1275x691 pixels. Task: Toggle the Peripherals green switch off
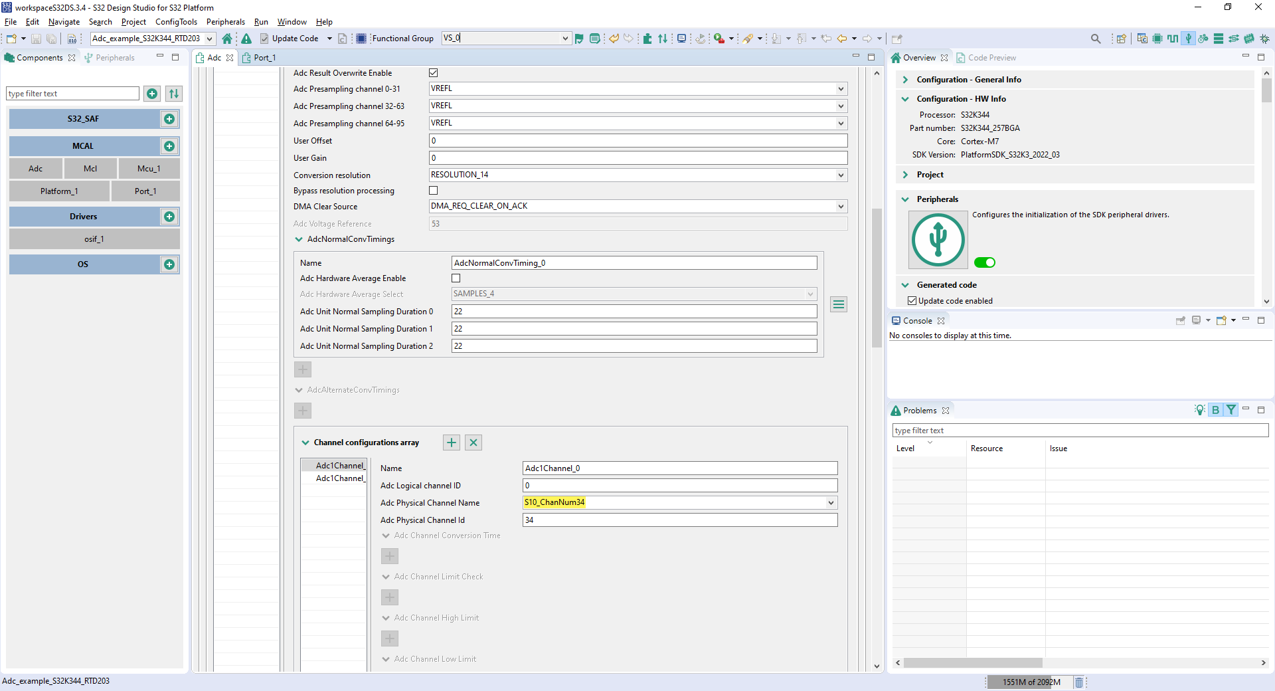(x=984, y=262)
